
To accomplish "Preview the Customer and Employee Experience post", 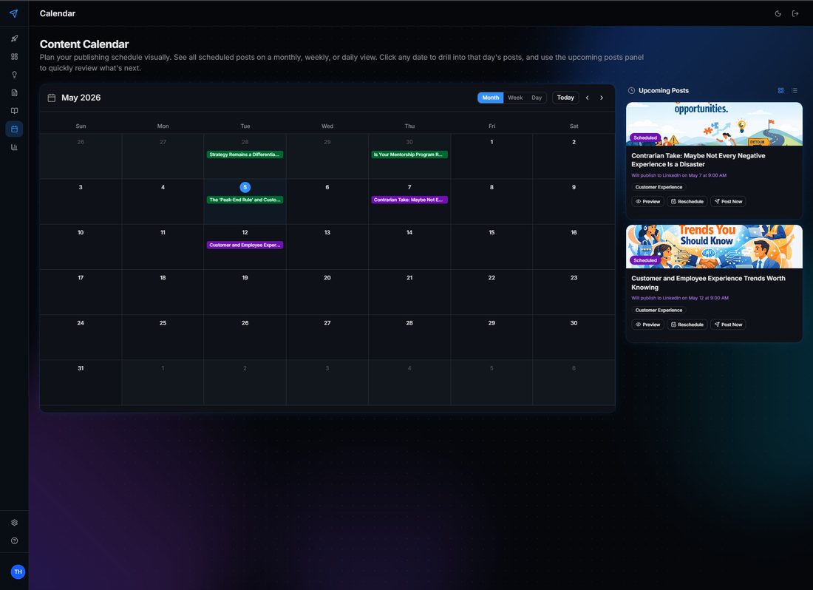I will point(648,325).
